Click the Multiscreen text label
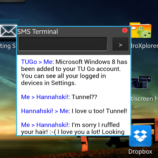This screenshot has width=158, height=158. click(x=145, y=99)
